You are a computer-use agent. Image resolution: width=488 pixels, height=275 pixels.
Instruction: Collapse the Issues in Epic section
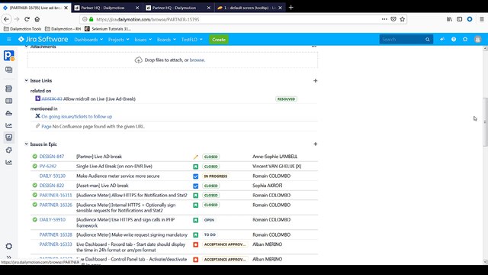pyautogui.click(x=26, y=144)
